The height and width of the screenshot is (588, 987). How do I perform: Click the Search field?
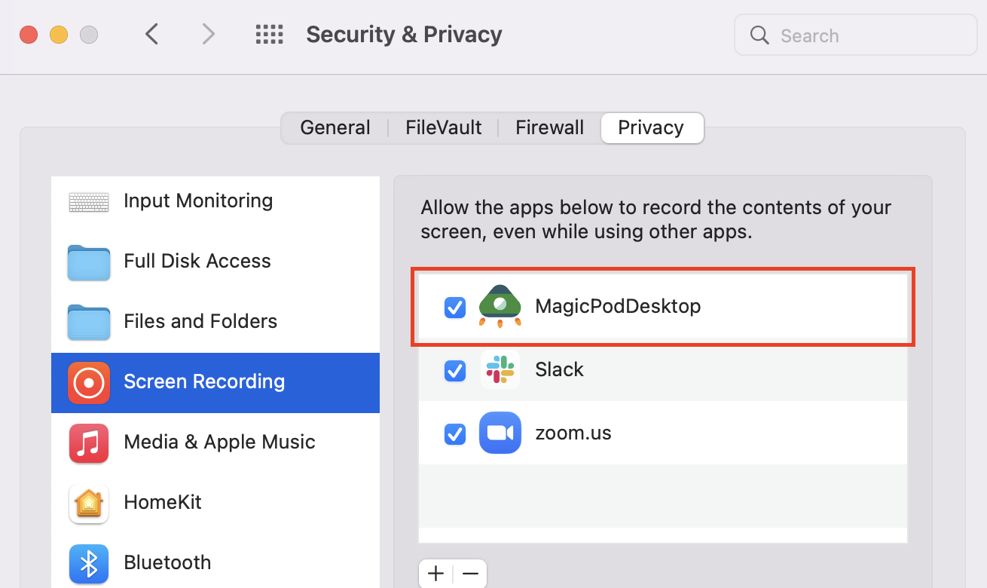tap(856, 35)
